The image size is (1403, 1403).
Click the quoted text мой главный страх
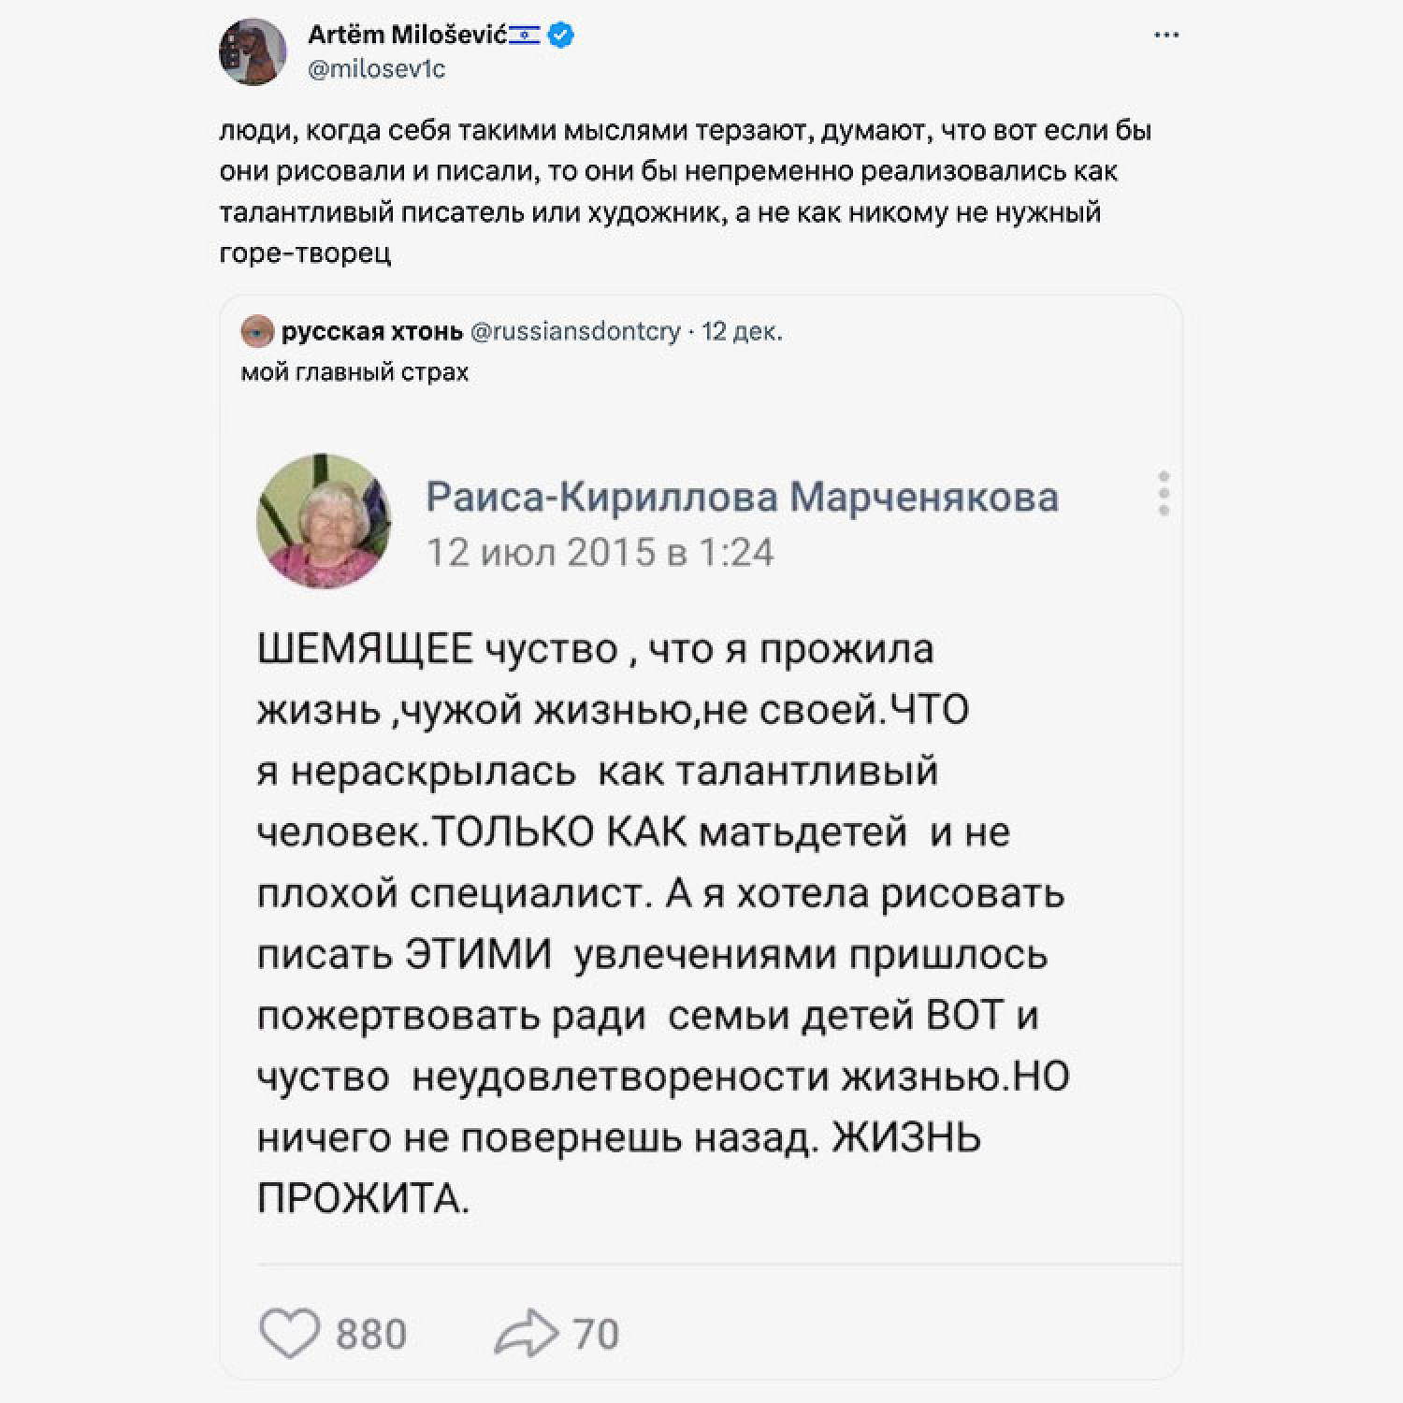[x=354, y=372]
